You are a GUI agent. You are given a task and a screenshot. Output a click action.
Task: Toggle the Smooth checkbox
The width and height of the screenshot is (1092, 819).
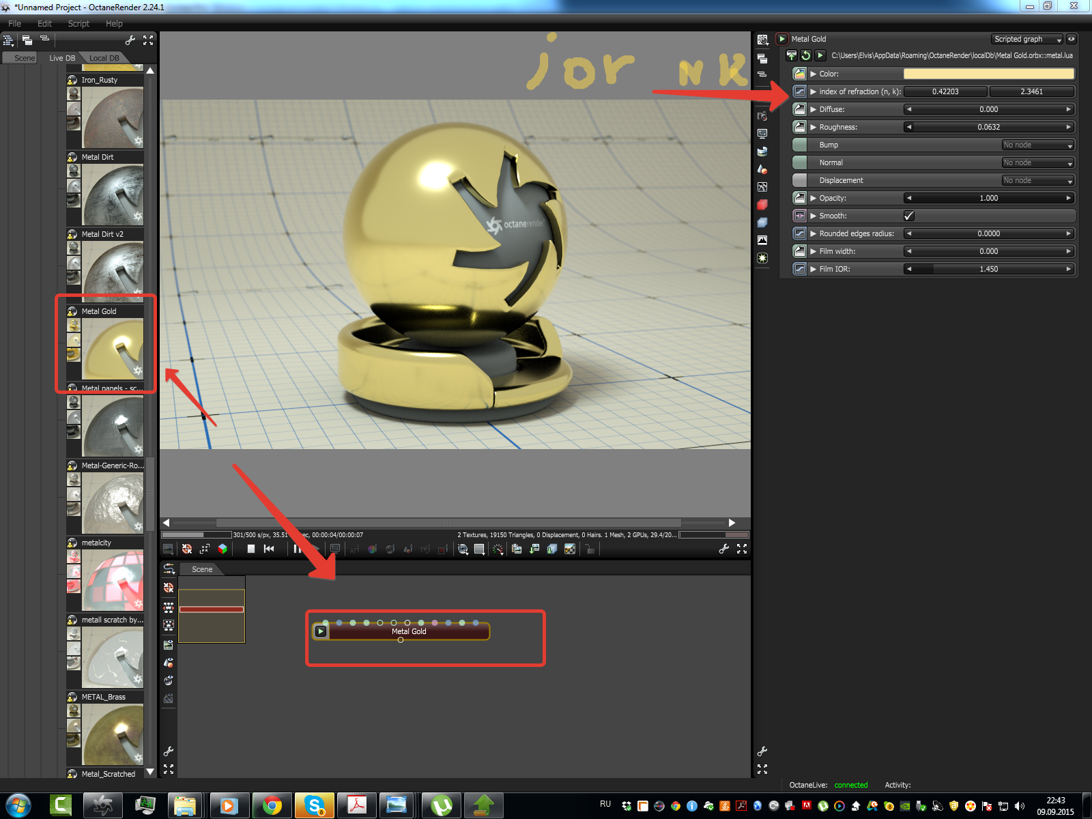(909, 216)
